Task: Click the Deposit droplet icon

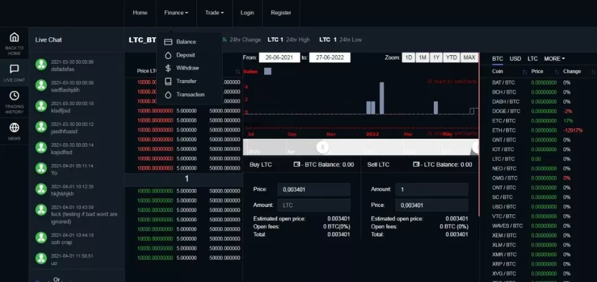Action: pyautogui.click(x=168, y=55)
